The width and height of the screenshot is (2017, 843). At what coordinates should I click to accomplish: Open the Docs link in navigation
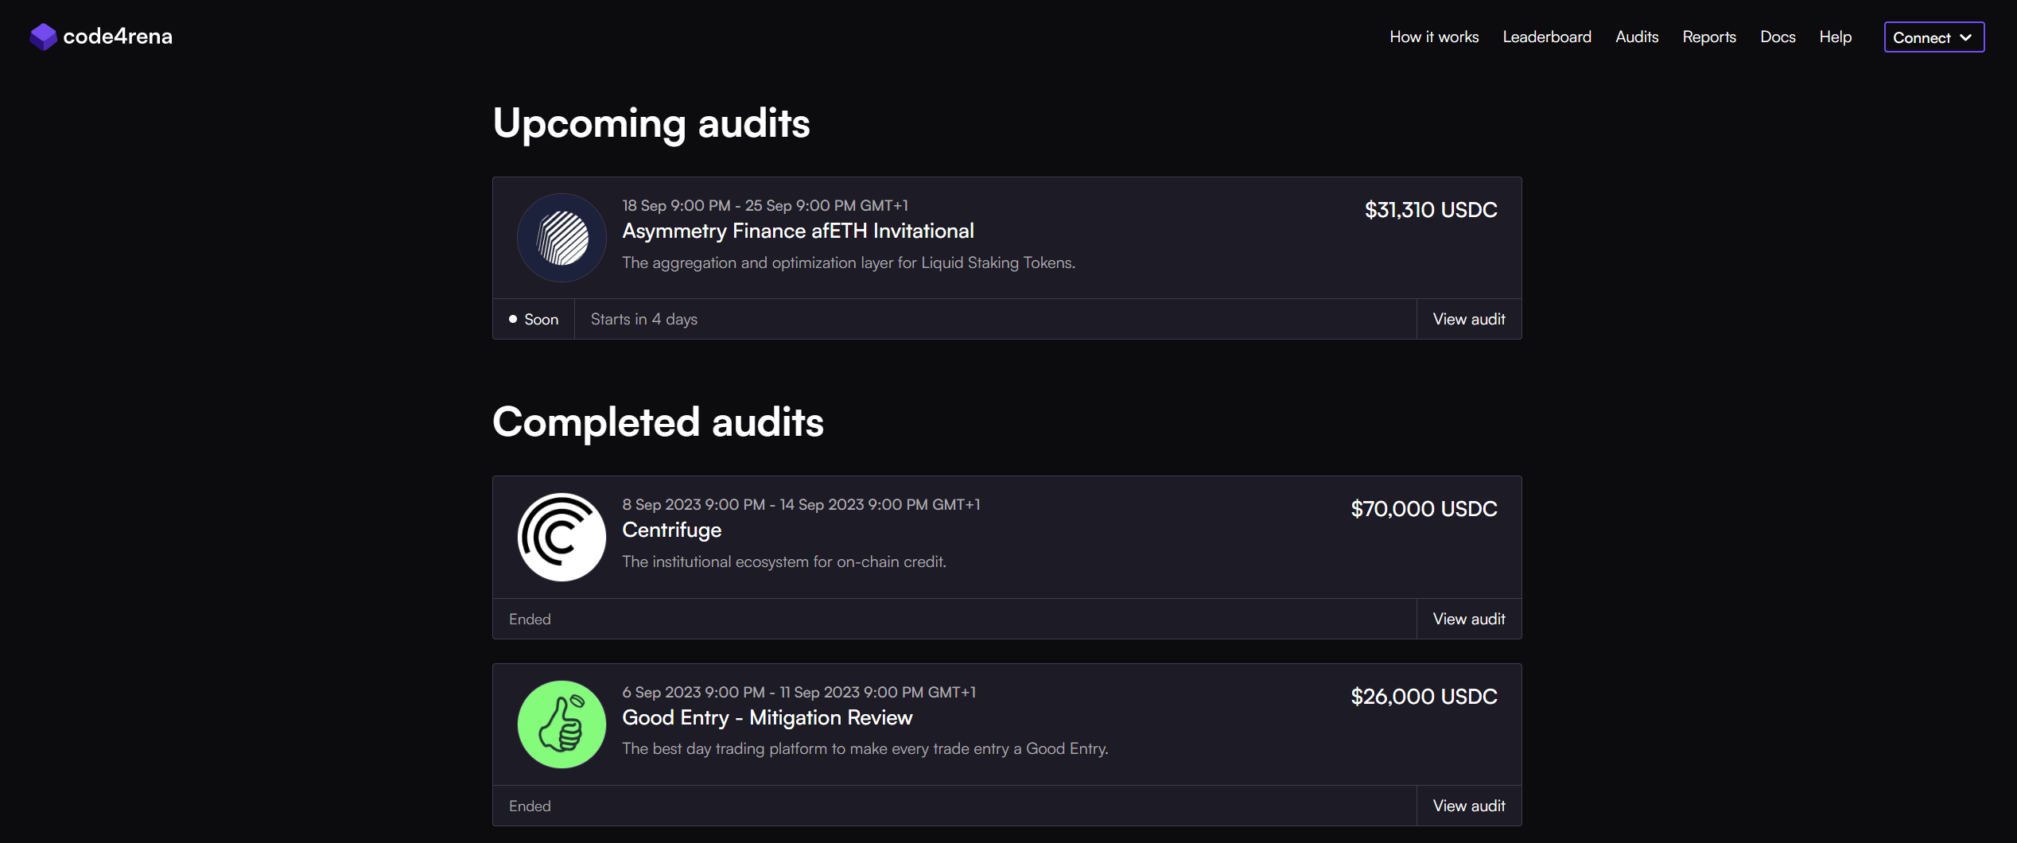coord(1778,37)
